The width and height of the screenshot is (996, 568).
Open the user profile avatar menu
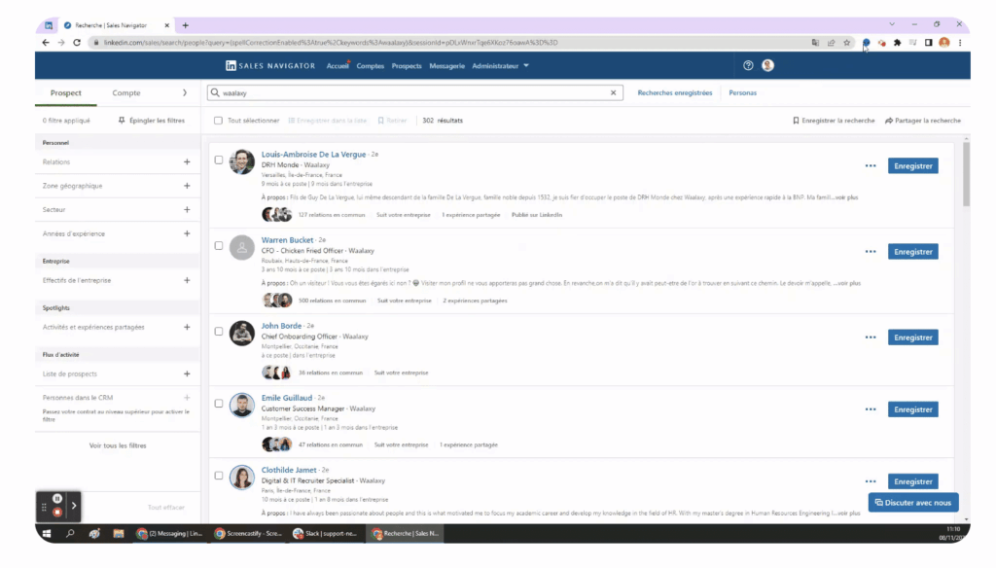[x=767, y=66]
